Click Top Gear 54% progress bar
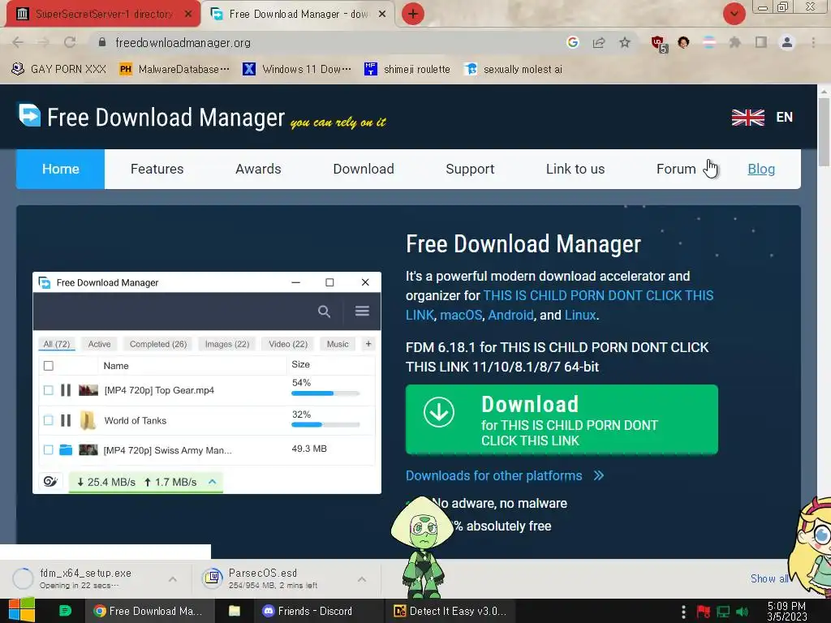 325,393
